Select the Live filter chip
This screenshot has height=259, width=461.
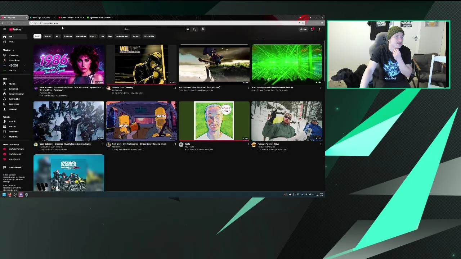102,36
